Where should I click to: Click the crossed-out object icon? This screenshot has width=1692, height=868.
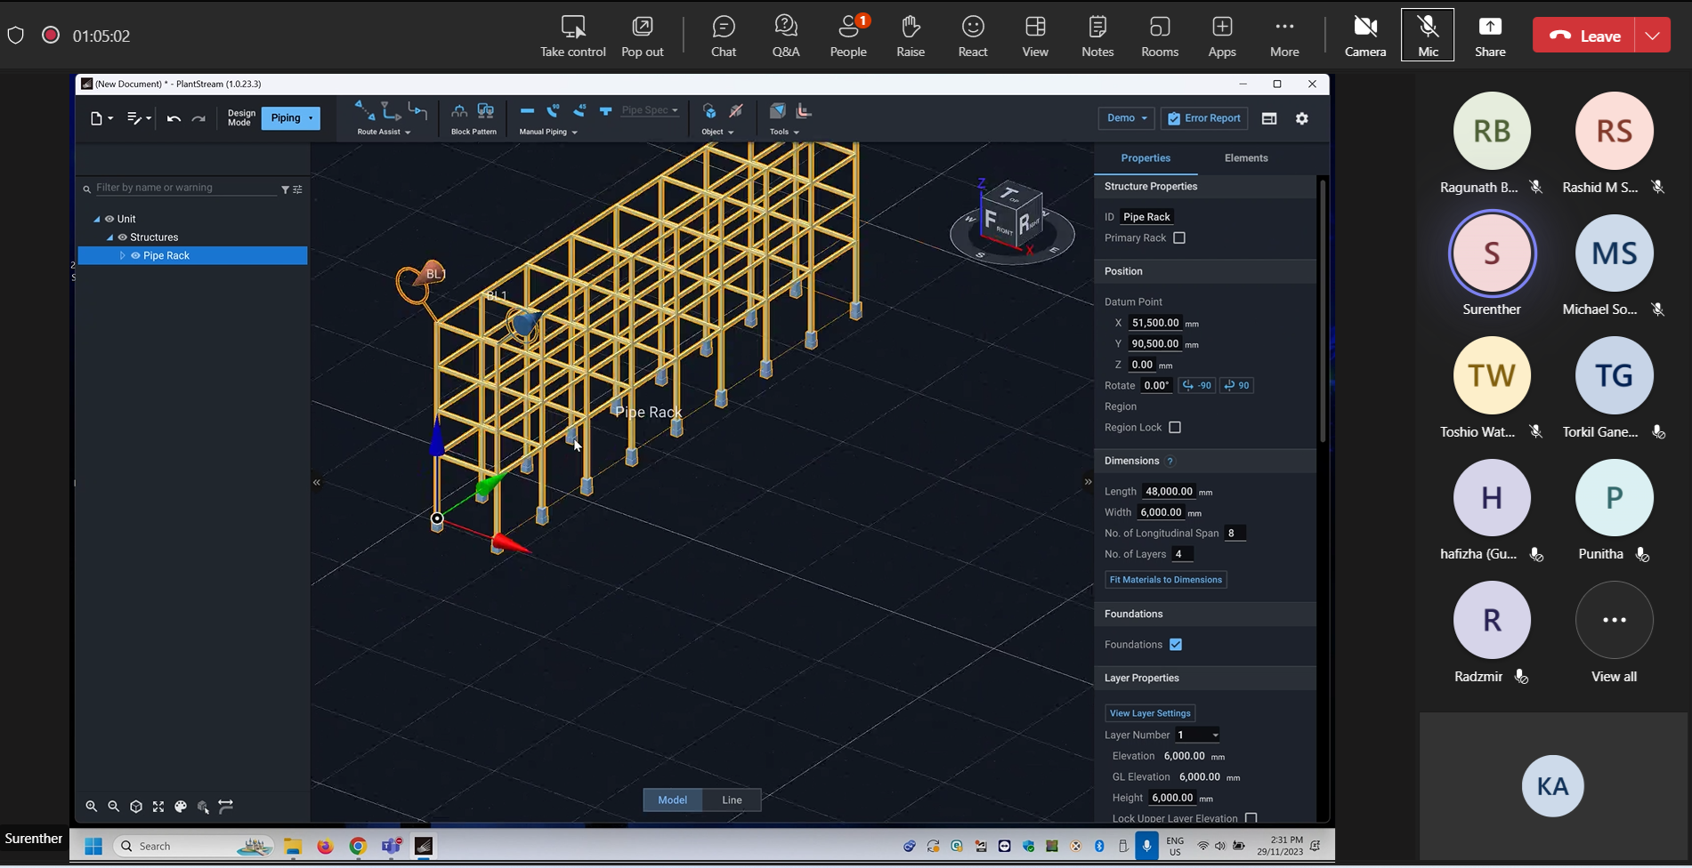tap(736, 111)
